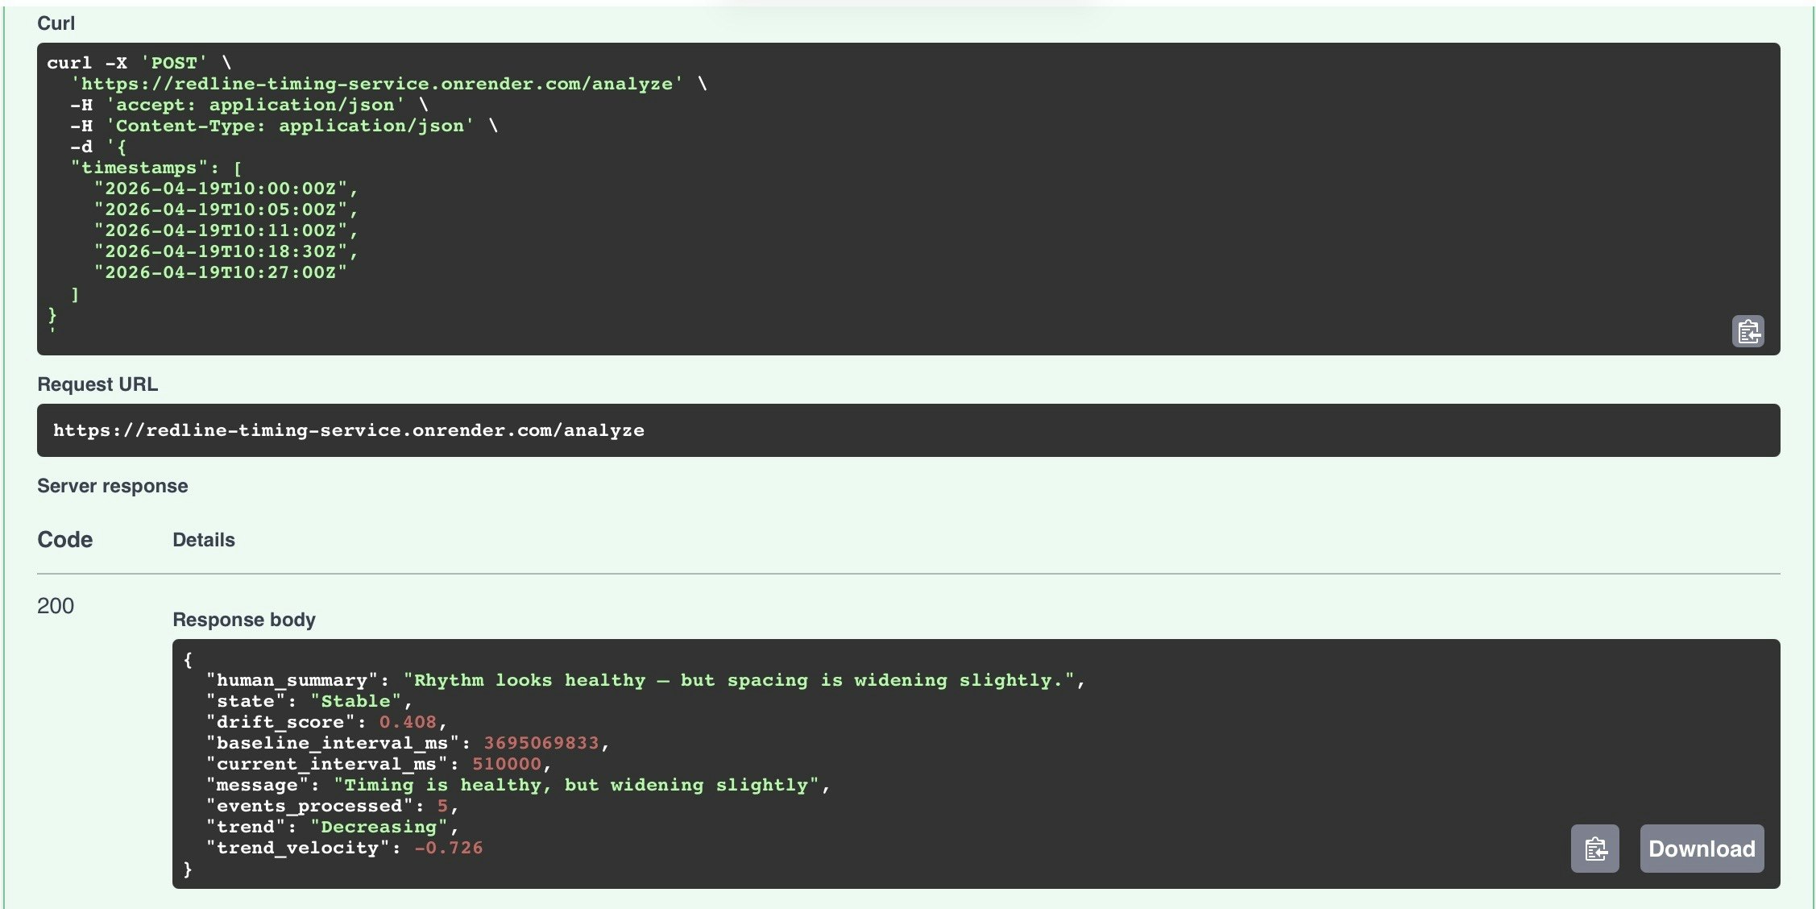Click the baseline_interval_ms value

tap(541, 743)
